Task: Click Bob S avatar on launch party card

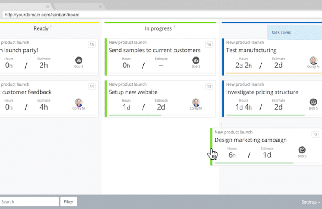Action: click(79, 60)
